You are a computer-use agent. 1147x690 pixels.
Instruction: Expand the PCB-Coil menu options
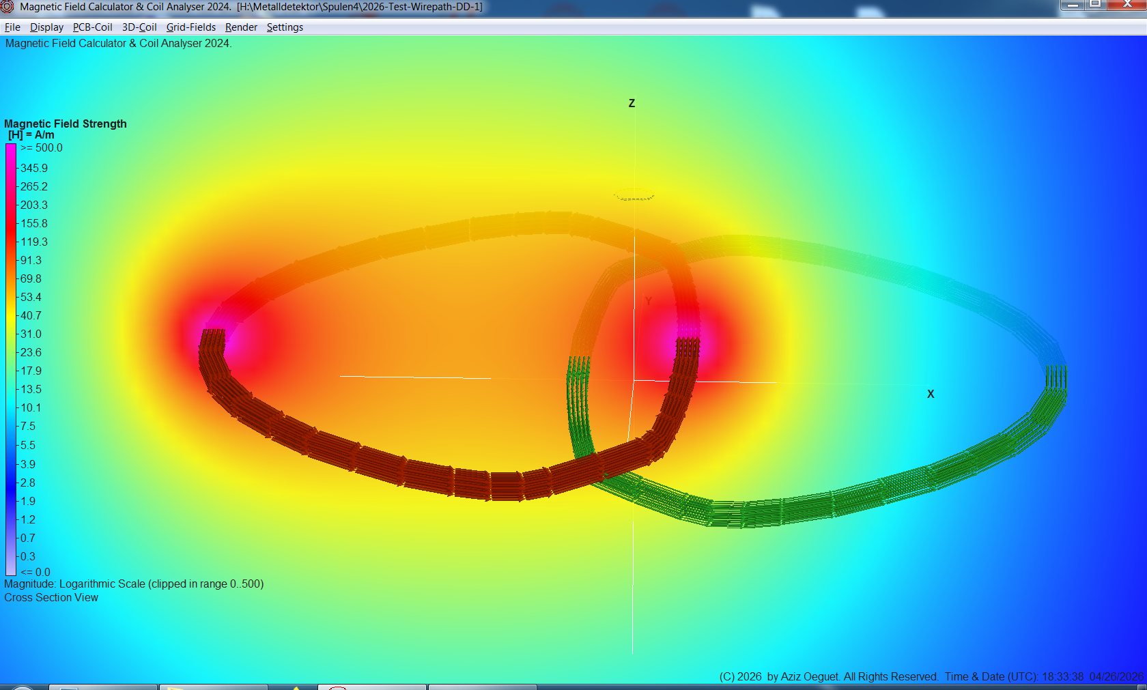coord(92,27)
